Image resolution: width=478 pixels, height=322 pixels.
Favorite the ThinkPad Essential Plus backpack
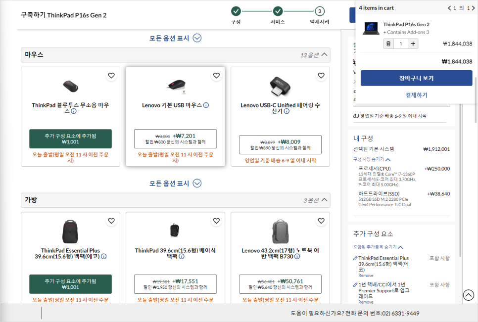[x=111, y=221]
